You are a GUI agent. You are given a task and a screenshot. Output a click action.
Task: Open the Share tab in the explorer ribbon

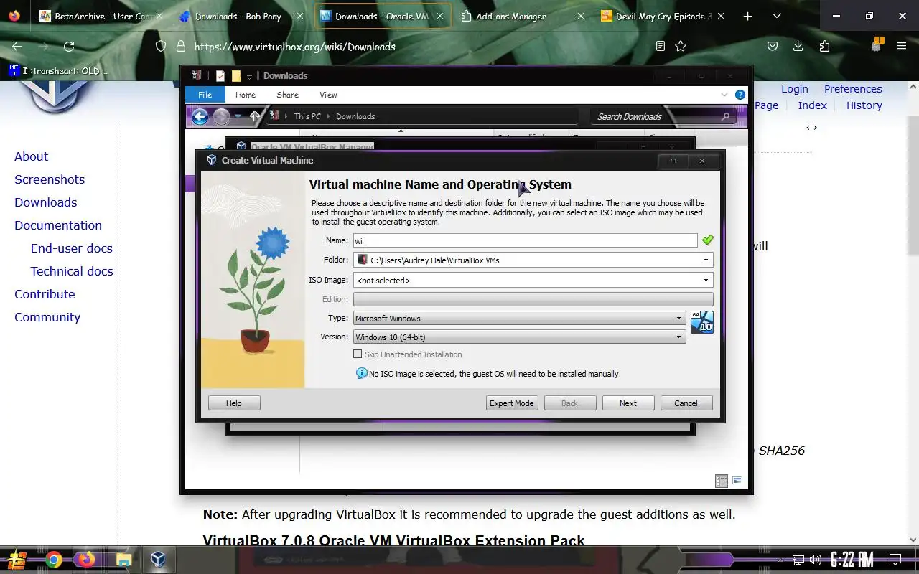(287, 95)
